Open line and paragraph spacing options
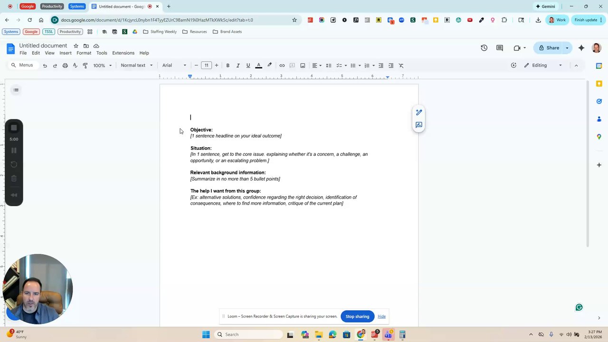The width and height of the screenshot is (608, 342). (x=328, y=66)
